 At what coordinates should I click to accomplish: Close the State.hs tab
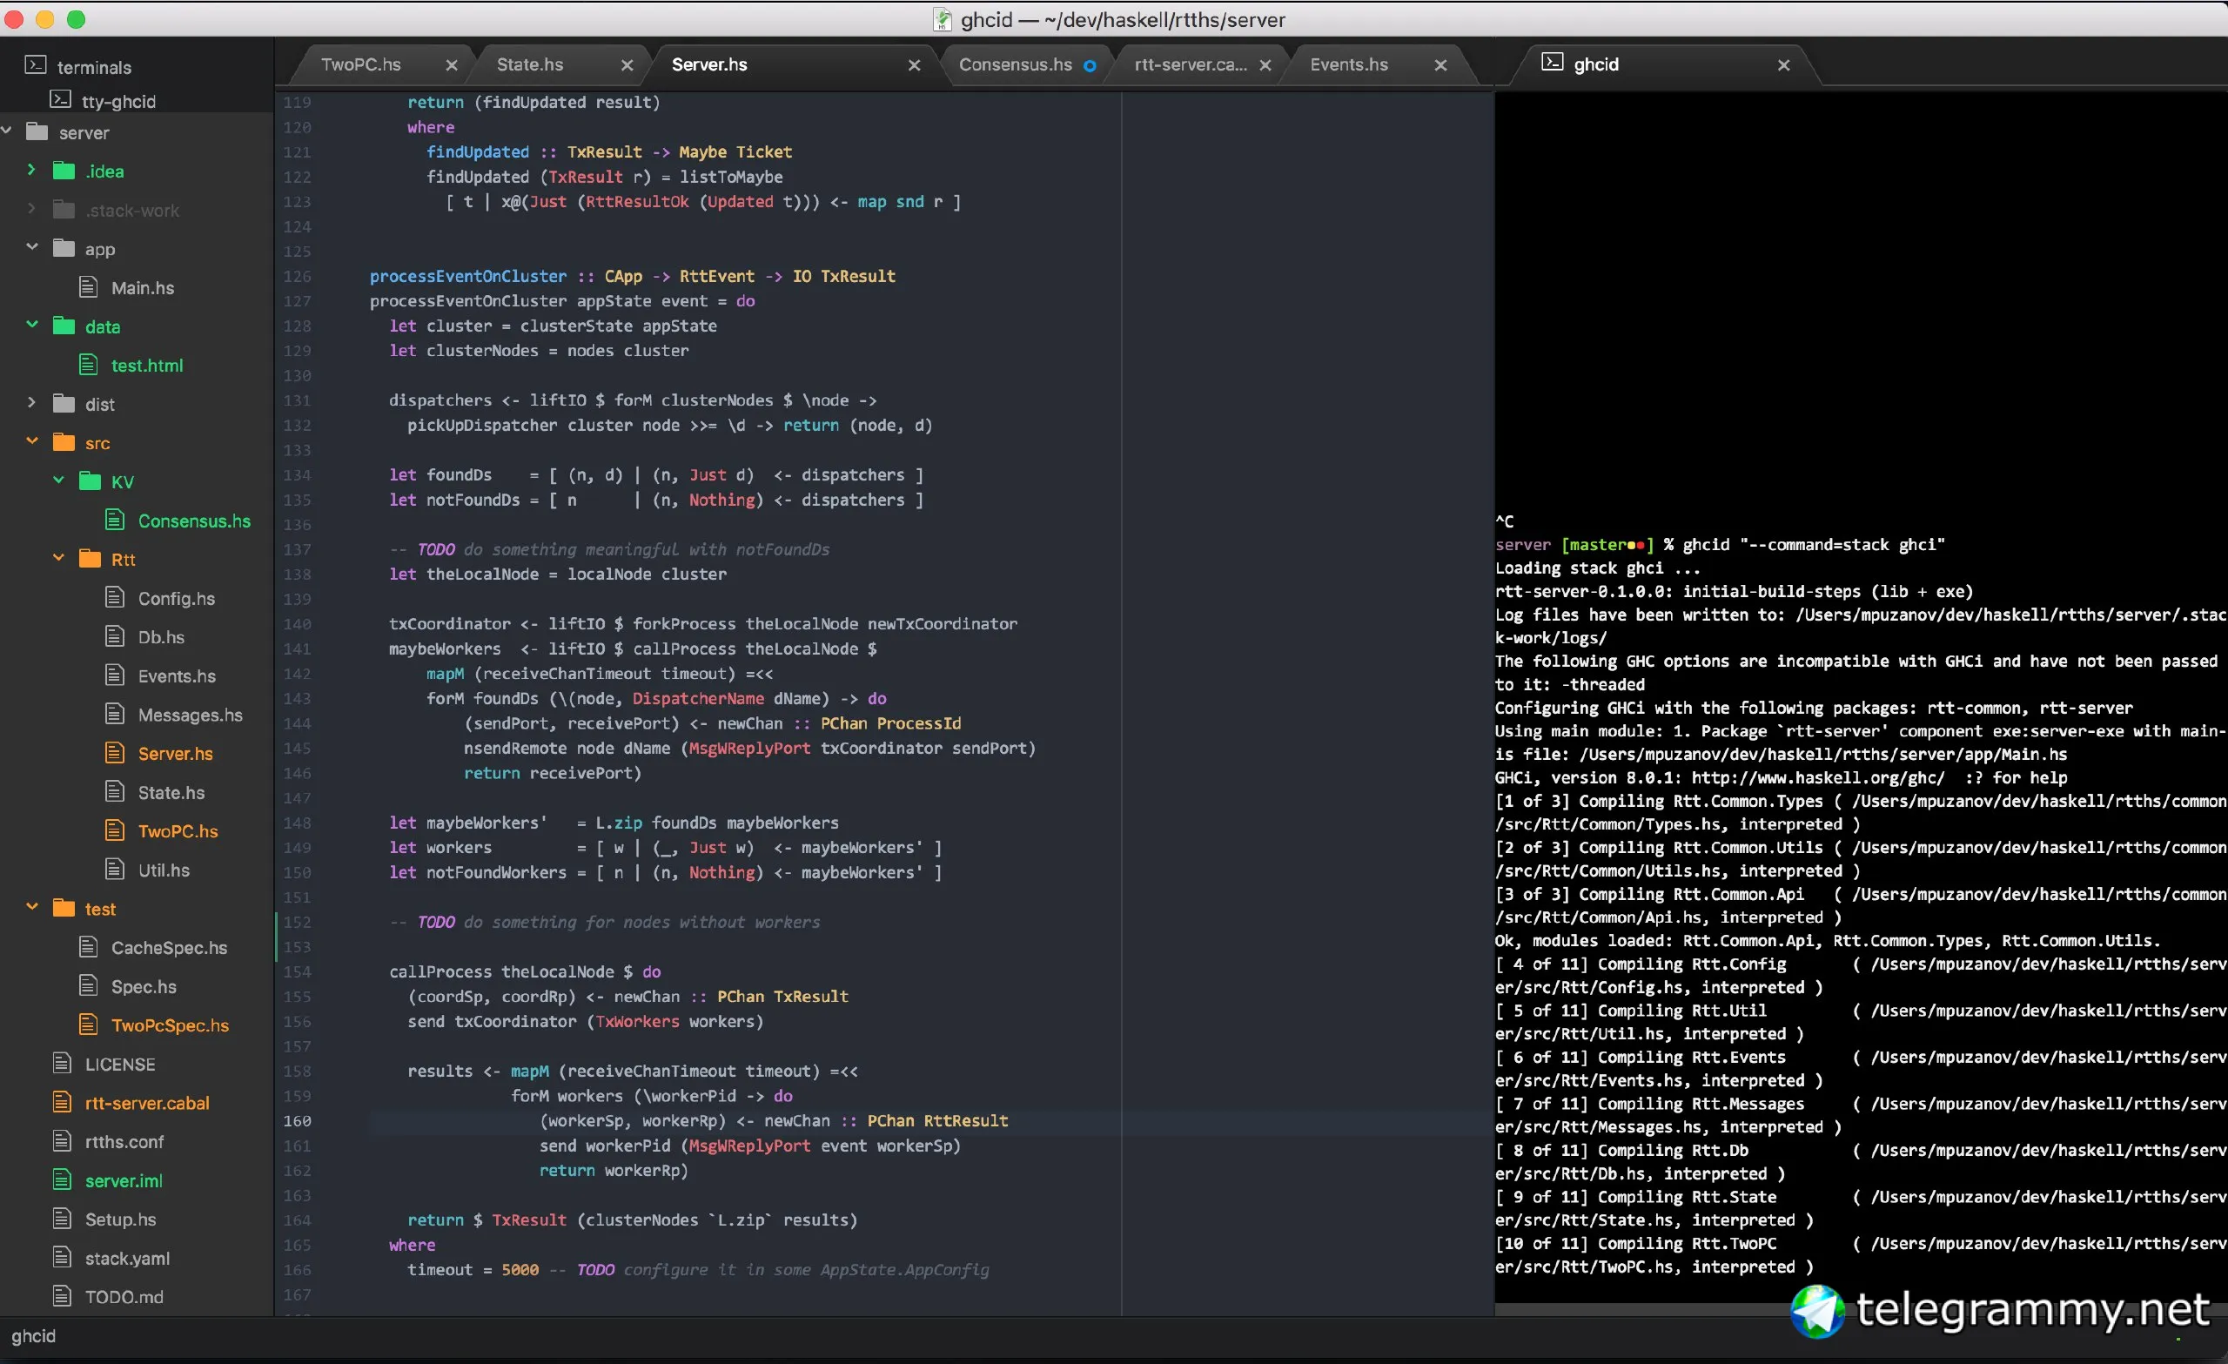(627, 65)
